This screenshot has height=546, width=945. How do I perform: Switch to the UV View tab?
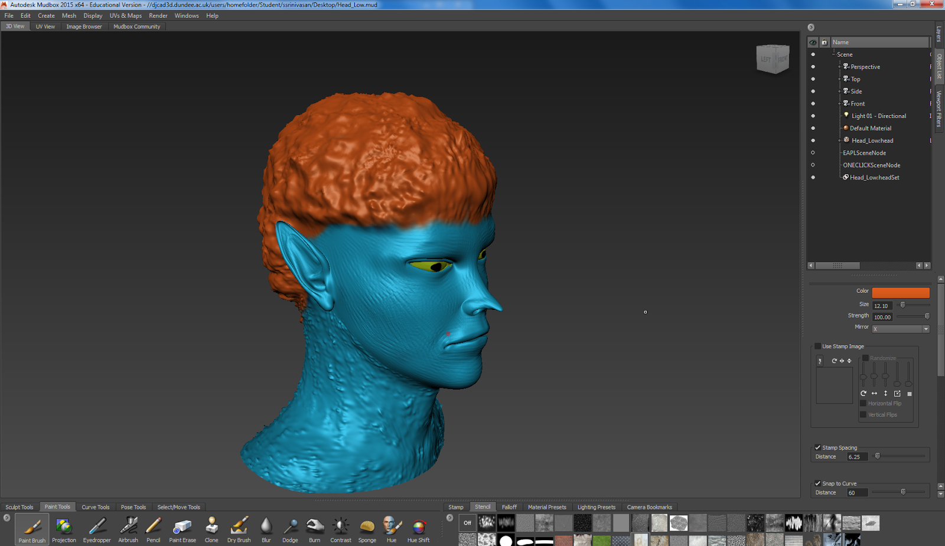click(45, 26)
